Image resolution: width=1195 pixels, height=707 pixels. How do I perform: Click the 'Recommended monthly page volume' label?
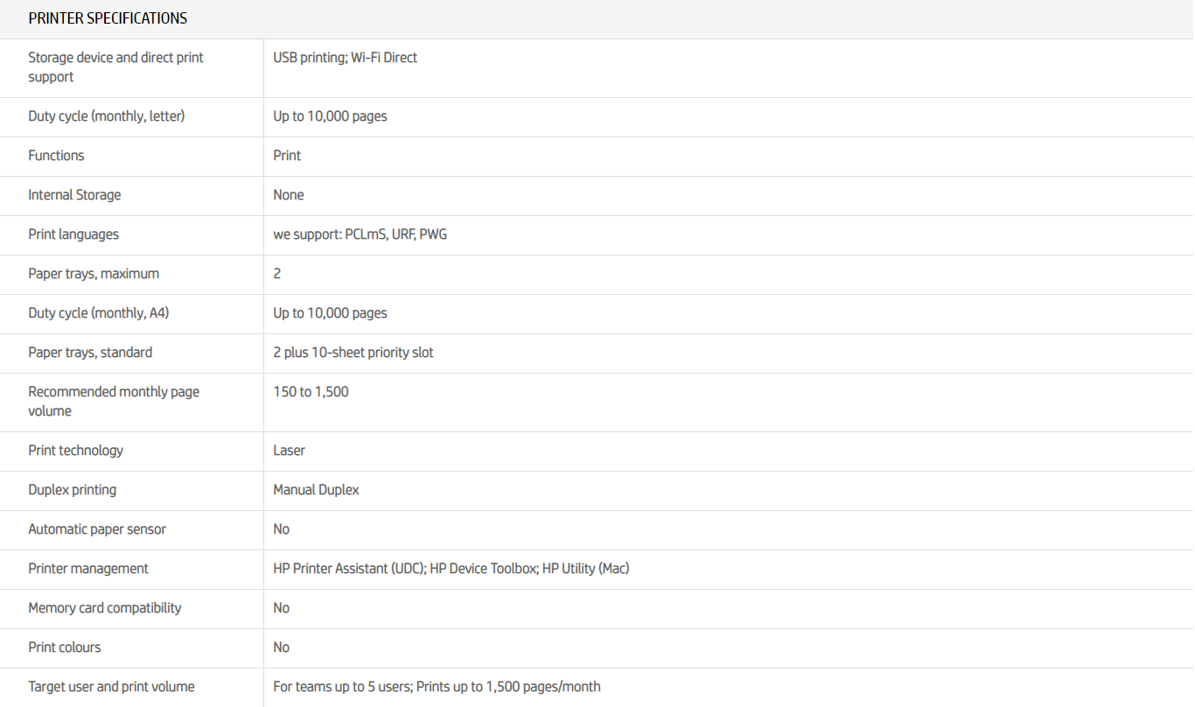(114, 402)
